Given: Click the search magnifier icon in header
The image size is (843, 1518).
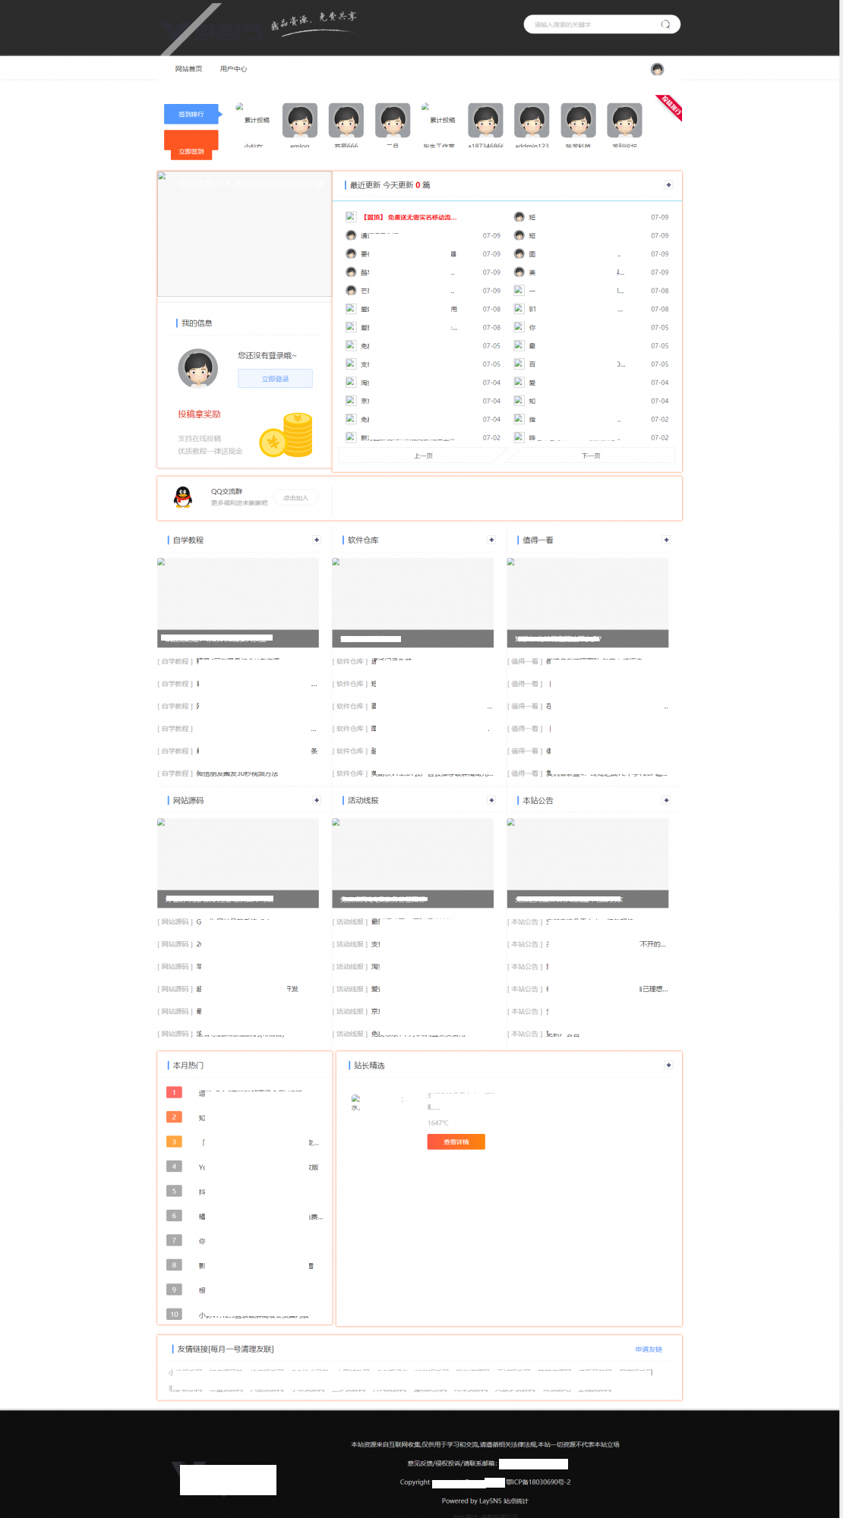Looking at the screenshot, I should click(x=665, y=24).
